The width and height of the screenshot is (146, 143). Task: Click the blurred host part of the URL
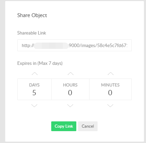click(x=51, y=46)
